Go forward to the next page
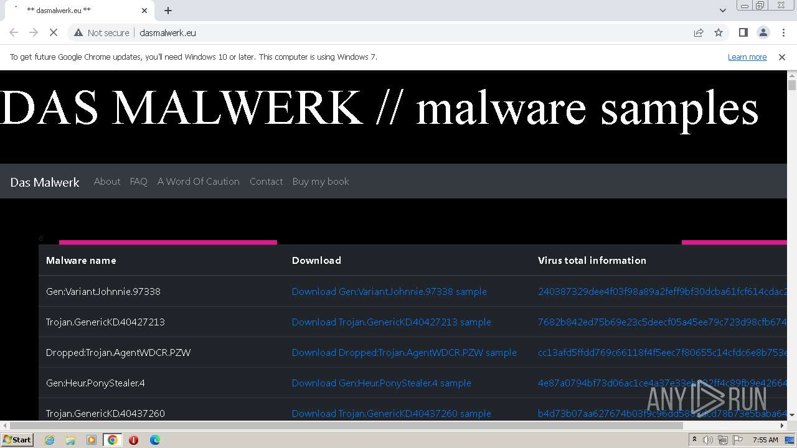This screenshot has height=448, width=797. (x=34, y=32)
